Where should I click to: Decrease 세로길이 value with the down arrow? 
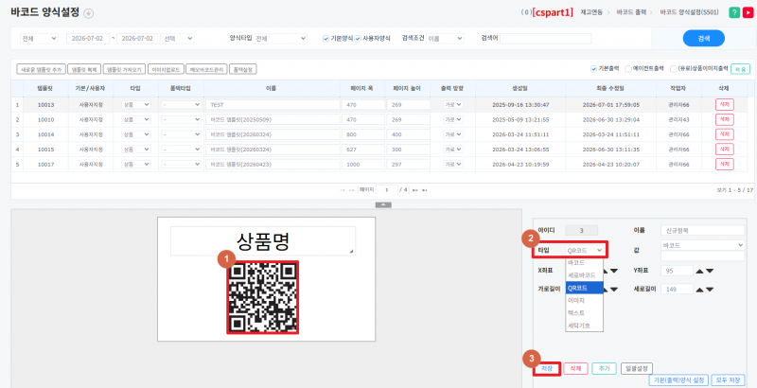click(709, 289)
